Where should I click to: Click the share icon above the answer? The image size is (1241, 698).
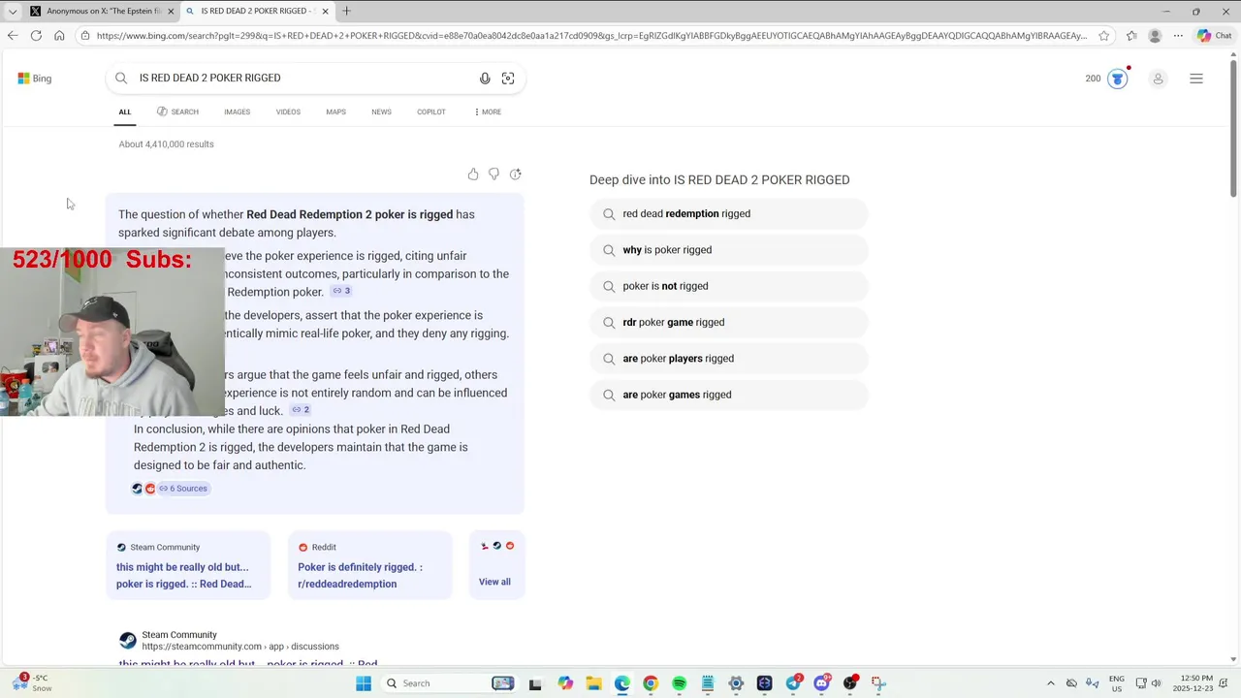coord(516,174)
